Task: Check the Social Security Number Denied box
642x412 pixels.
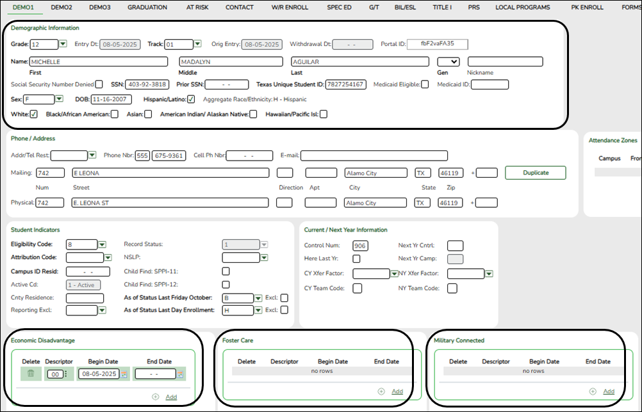Action: 99,84
